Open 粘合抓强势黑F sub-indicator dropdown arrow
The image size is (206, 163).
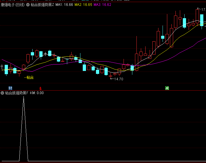point(3,93)
